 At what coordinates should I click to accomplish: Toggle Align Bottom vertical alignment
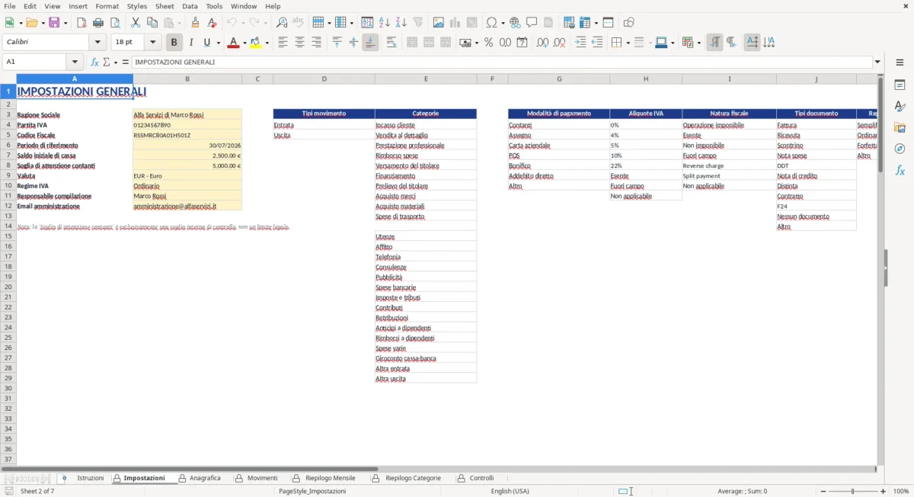[x=370, y=43]
